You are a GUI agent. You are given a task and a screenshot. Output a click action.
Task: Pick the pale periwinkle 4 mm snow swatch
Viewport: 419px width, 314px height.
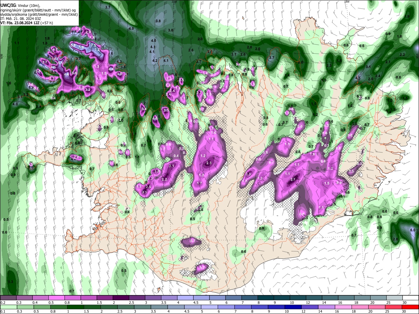tap(185, 298)
